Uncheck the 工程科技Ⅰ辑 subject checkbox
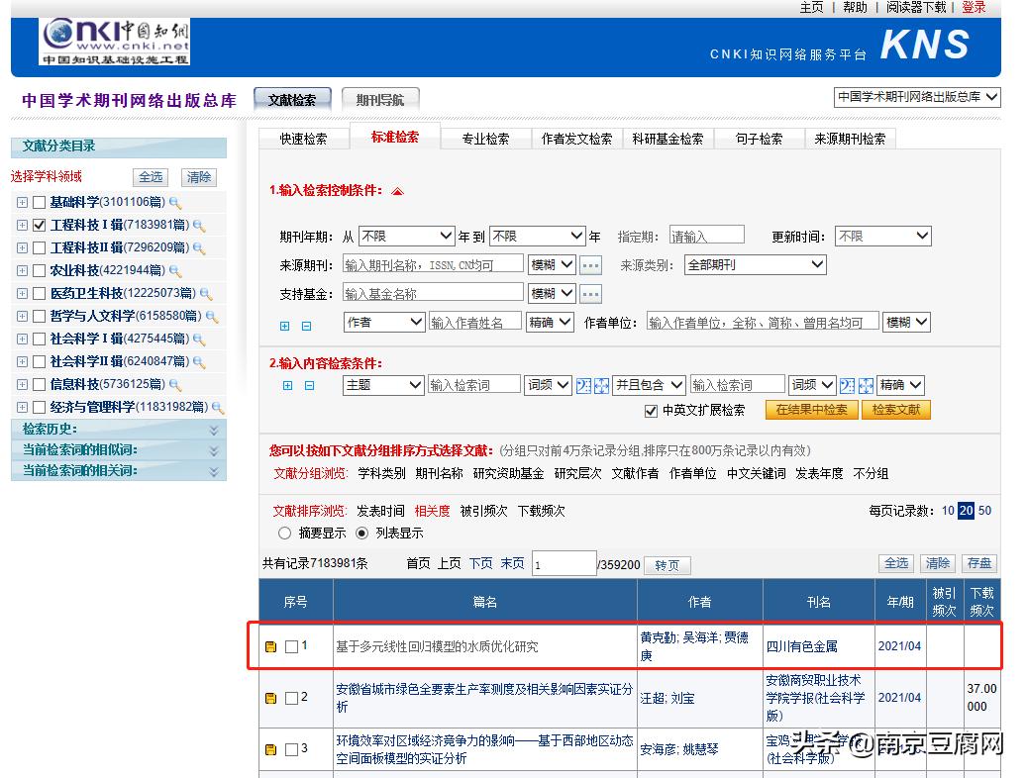This screenshot has width=1027, height=778. pyautogui.click(x=37, y=223)
